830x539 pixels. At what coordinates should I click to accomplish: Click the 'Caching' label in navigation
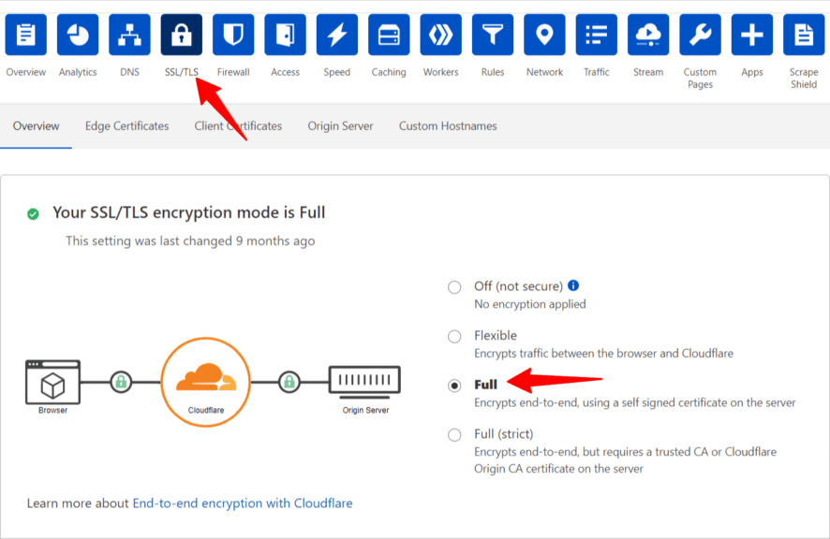pos(389,72)
